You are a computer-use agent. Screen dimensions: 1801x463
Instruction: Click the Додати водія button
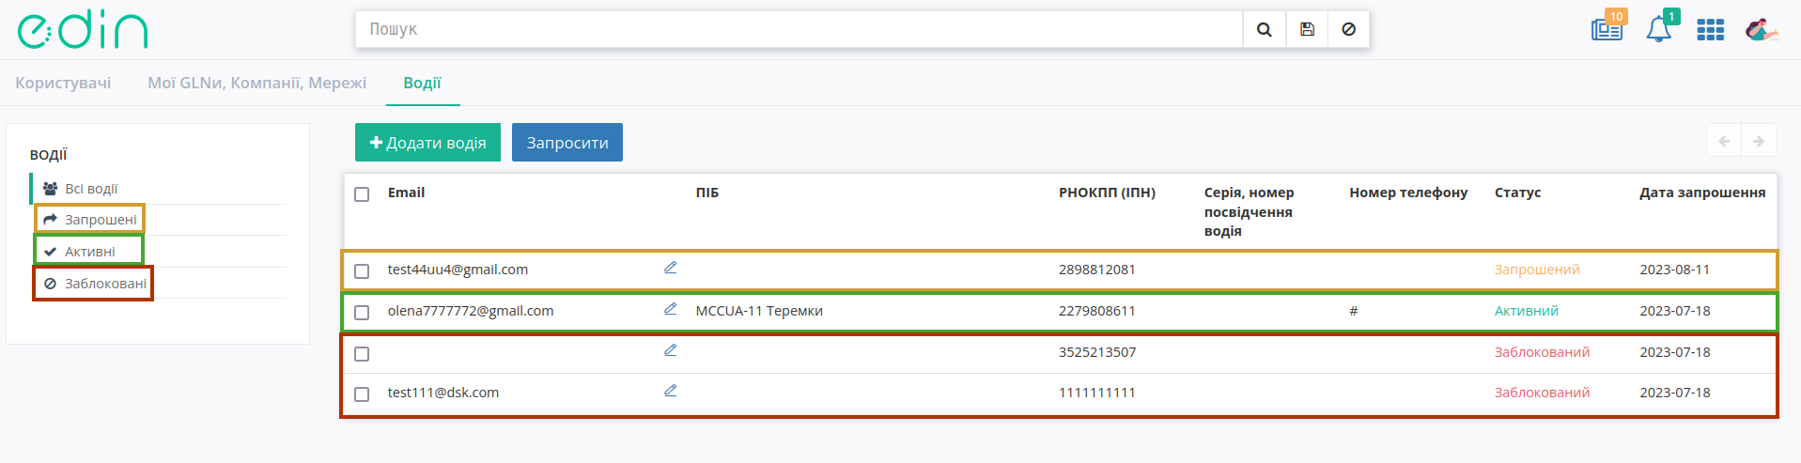(427, 143)
